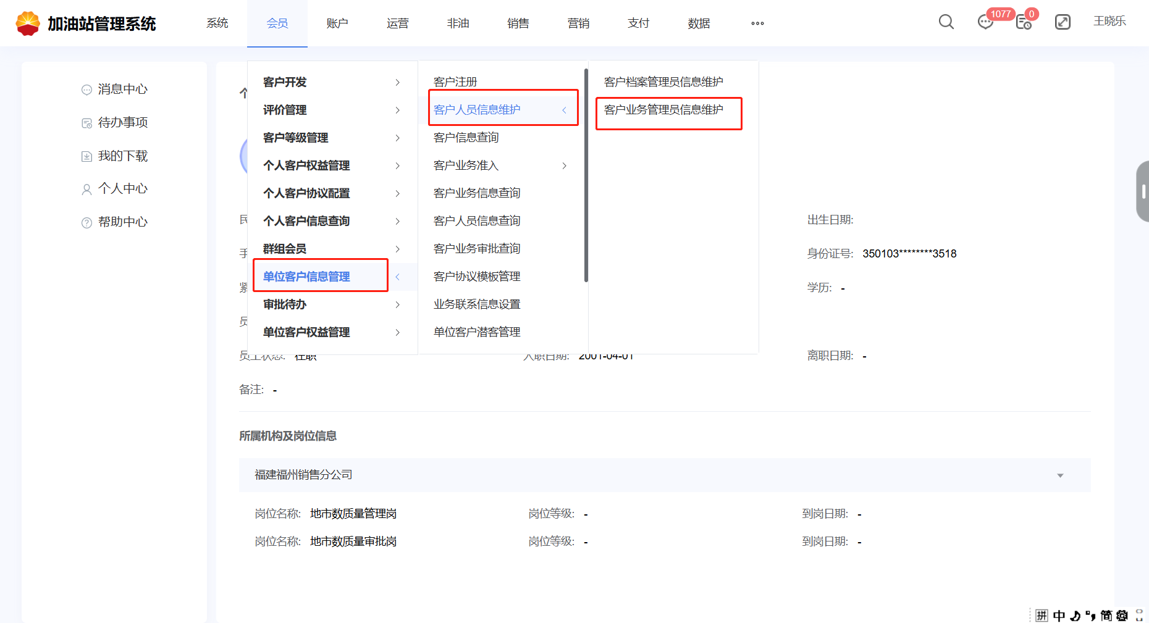The width and height of the screenshot is (1149, 623).
Task: Open 帮助中心 in the sidebar
Action: (122, 222)
